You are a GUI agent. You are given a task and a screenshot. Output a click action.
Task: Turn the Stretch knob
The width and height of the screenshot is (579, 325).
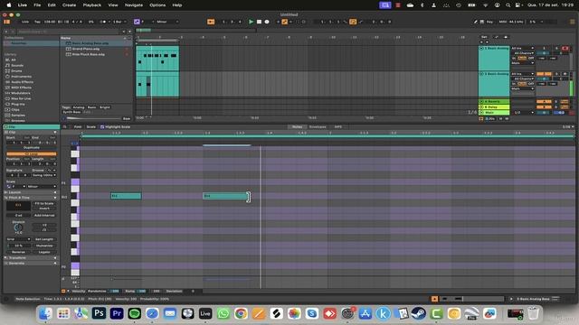[18, 227]
